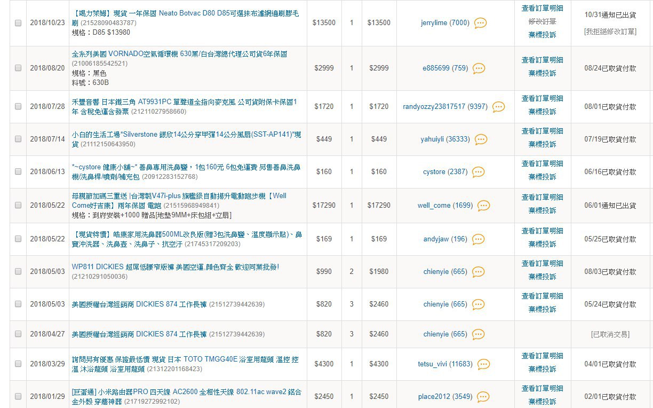Open seller profile well_come (1699)

(x=445, y=206)
